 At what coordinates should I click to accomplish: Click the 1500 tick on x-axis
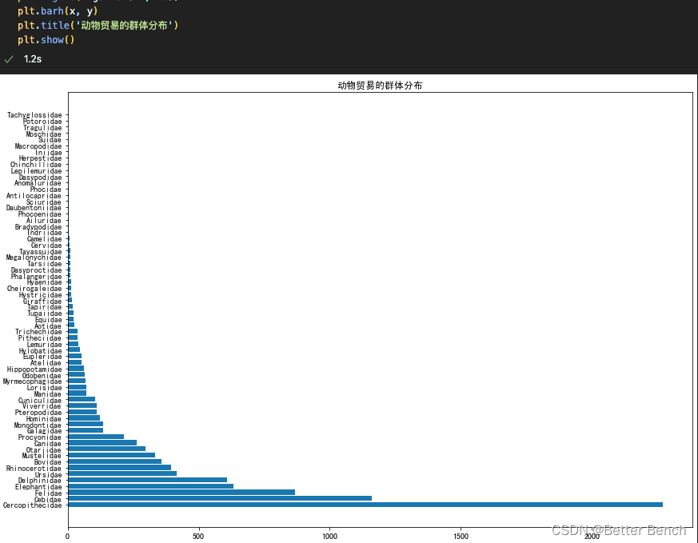(x=461, y=537)
